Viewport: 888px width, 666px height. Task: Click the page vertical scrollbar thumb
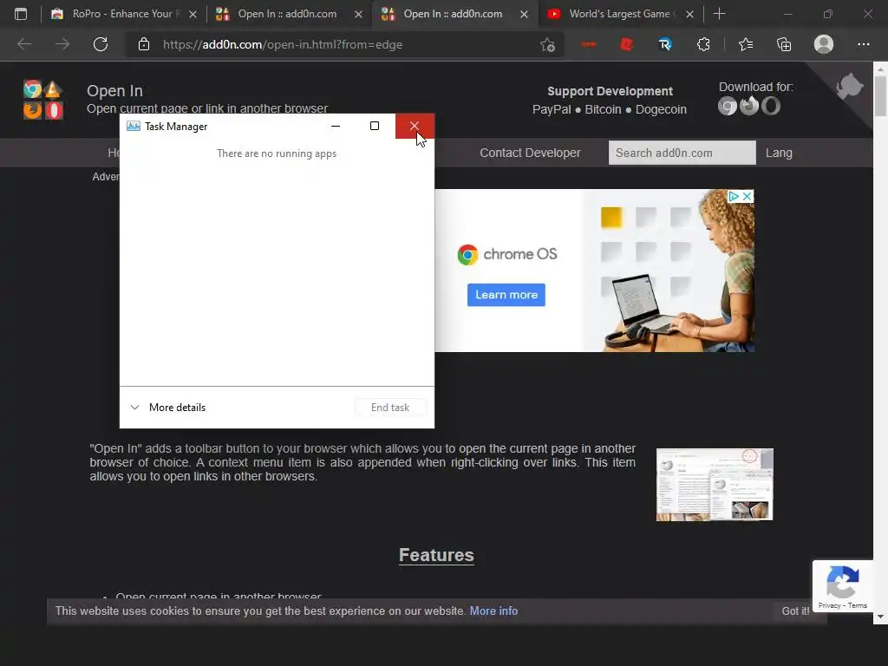880,95
